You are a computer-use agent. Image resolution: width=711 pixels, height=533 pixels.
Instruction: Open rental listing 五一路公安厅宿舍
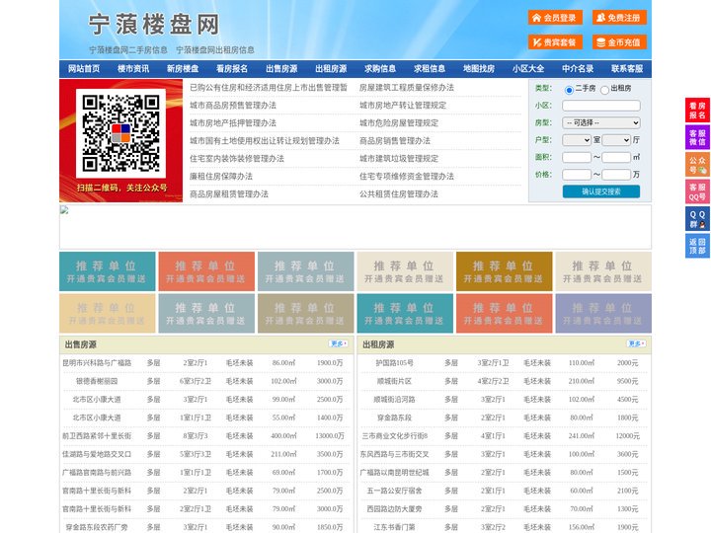[394, 491]
